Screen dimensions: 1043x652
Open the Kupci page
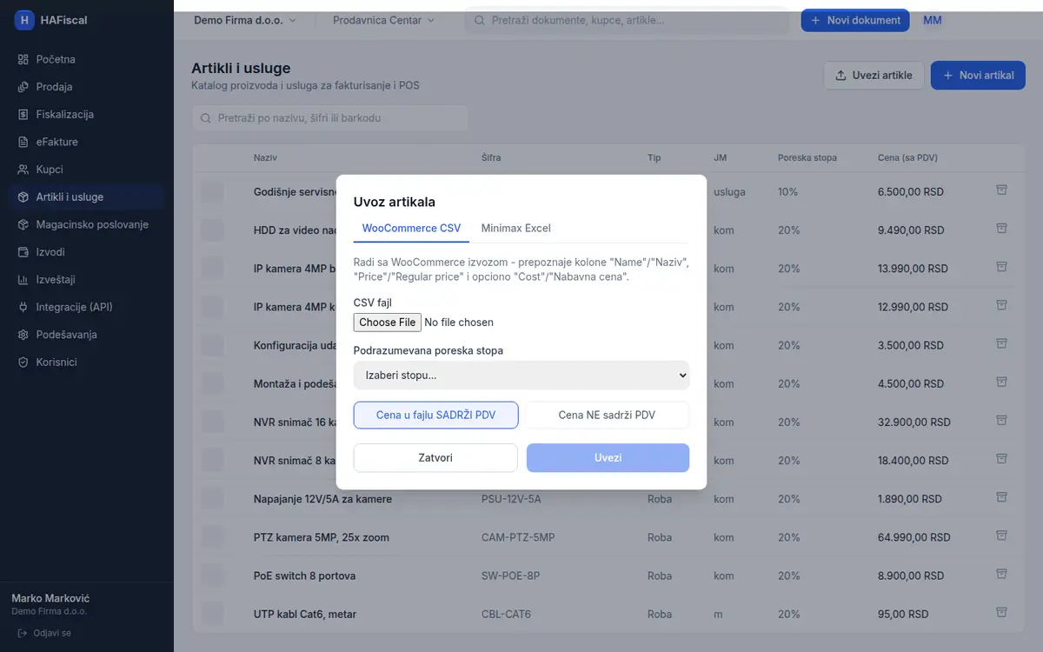[87, 170]
